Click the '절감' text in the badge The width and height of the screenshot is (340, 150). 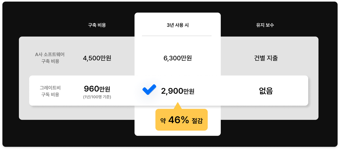(x=197, y=121)
